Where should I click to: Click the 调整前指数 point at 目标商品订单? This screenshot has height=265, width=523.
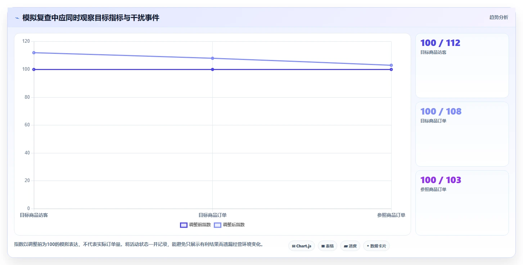pyautogui.click(x=212, y=69)
